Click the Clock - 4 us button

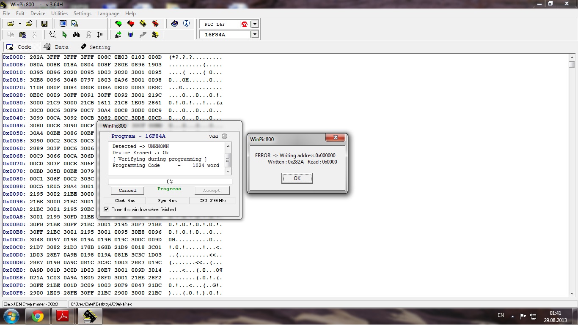[125, 201]
